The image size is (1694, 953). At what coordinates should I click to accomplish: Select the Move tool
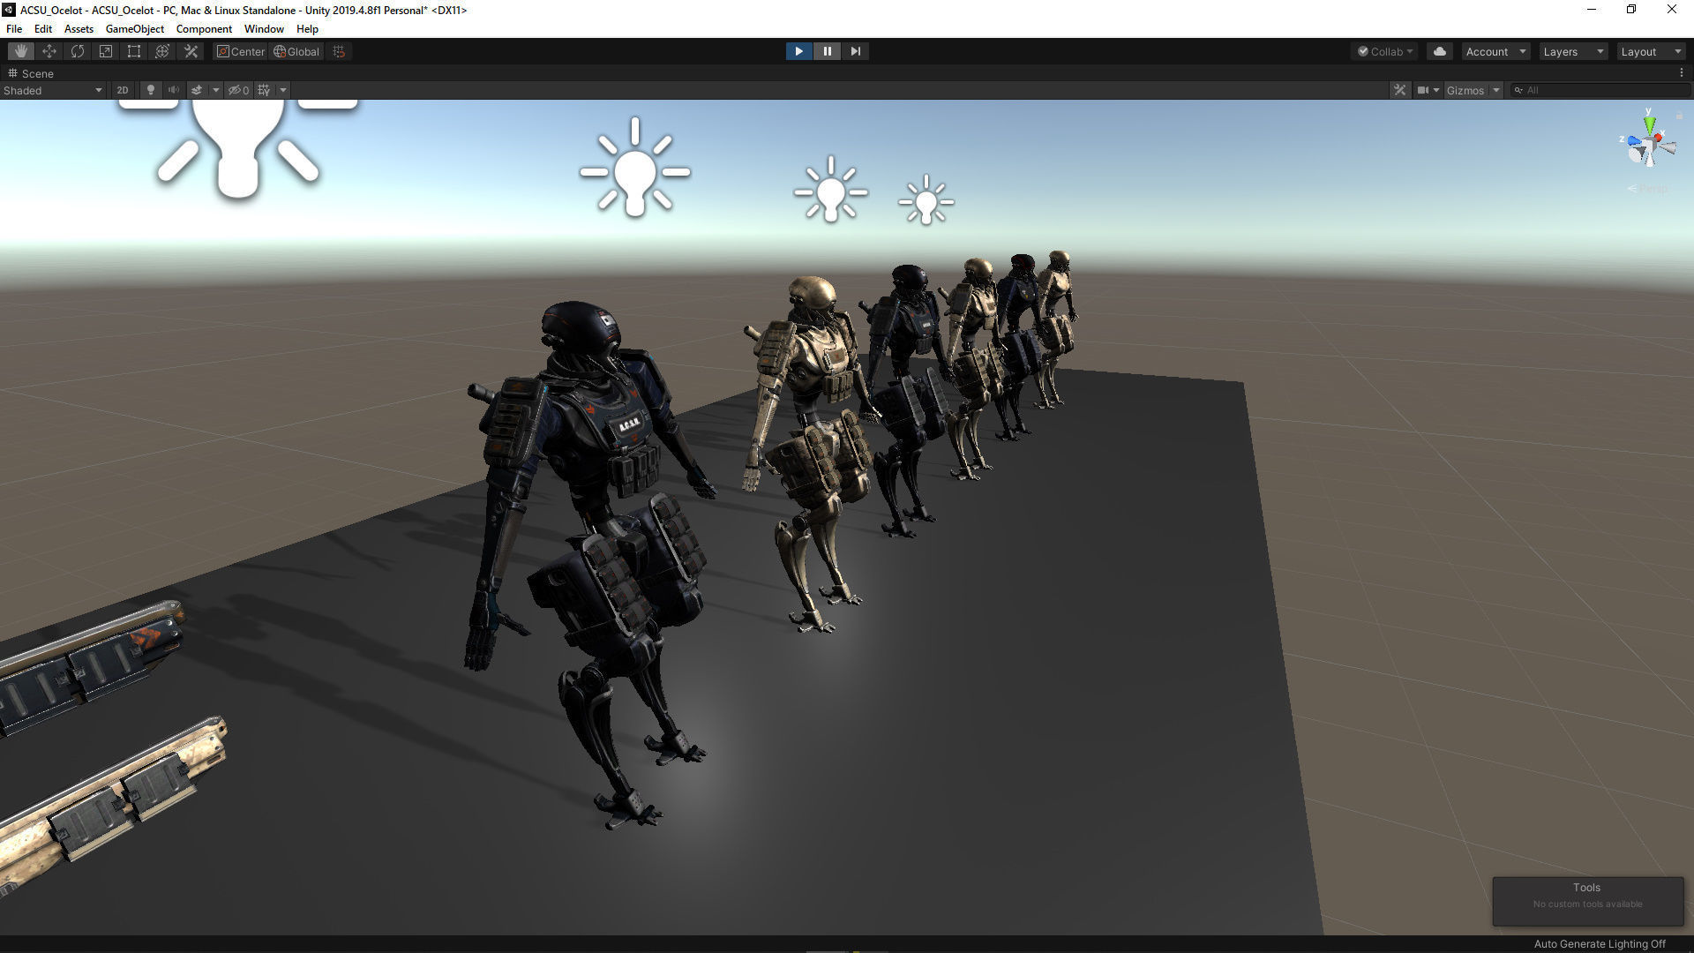click(49, 51)
